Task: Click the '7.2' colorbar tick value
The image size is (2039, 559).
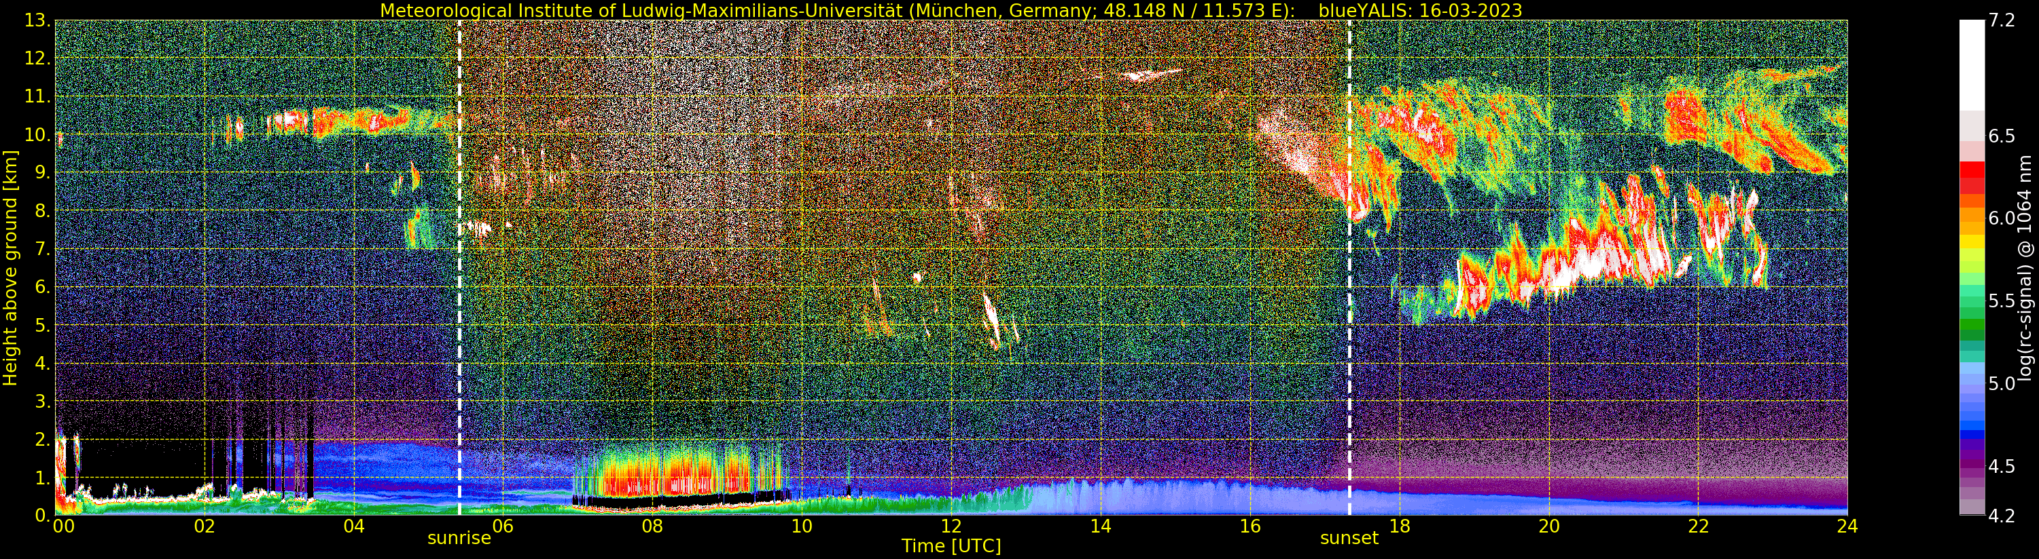Action: [x=2002, y=20]
